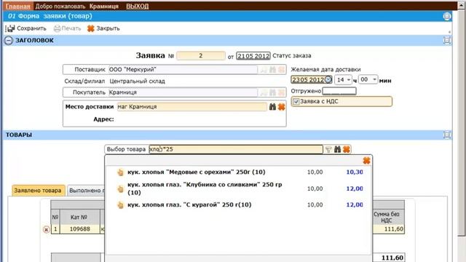Click the product filter funnel icon
Image resolution: width=466 pixels, height=262 pixels.
click(328, 149)
